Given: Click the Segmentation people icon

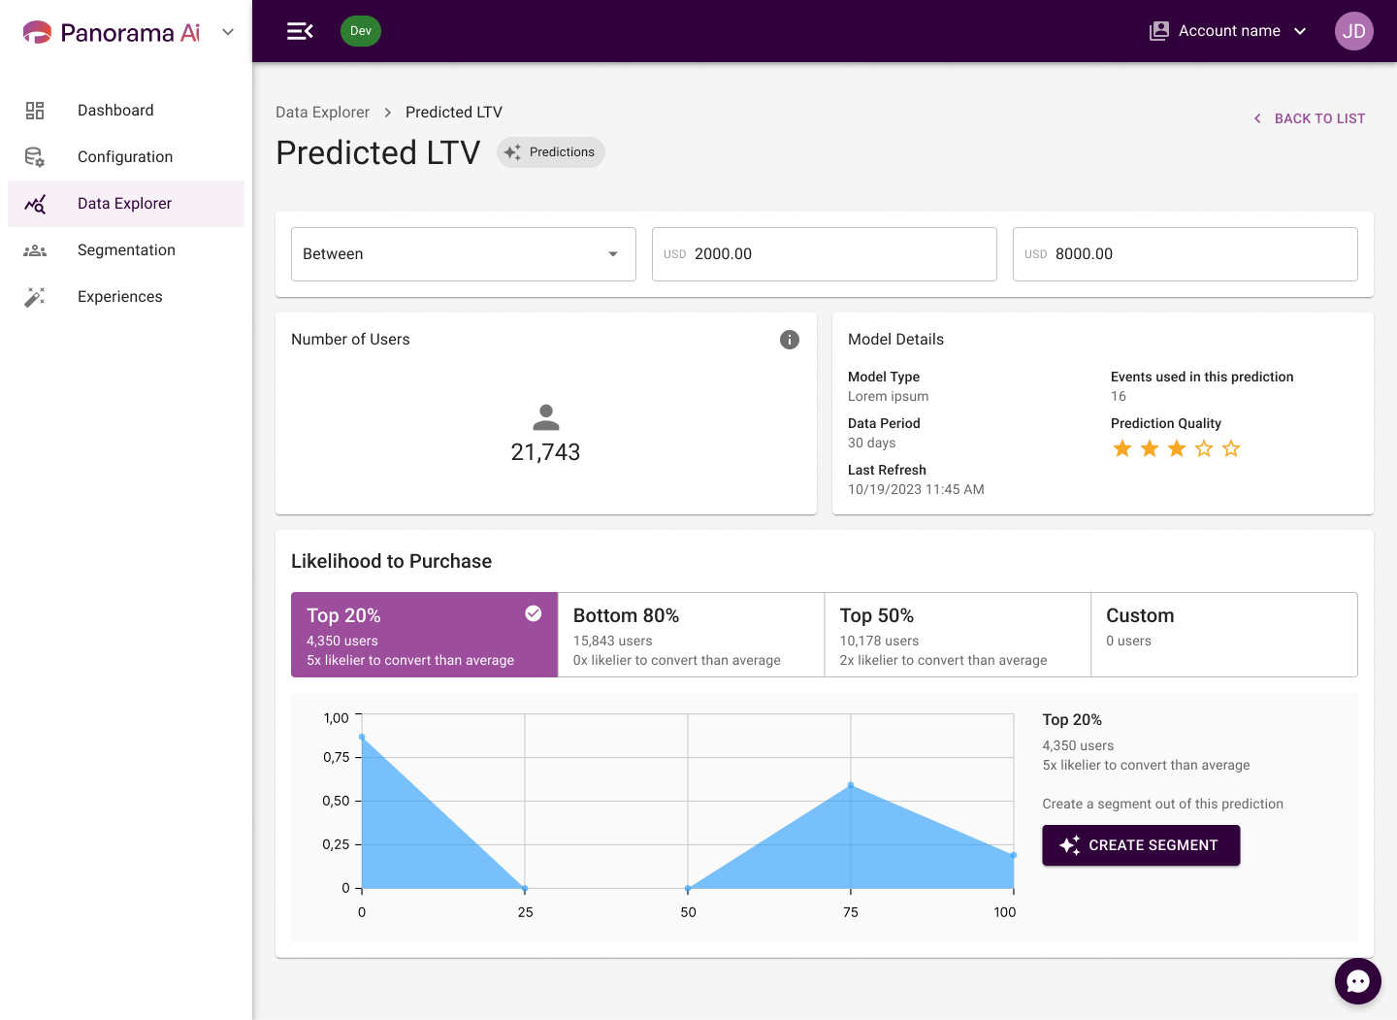Looking at the screenshot, I should (35, 250).
